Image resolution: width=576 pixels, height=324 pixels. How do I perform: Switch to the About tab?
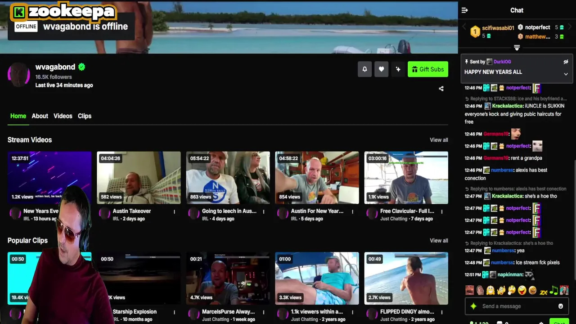40,116
